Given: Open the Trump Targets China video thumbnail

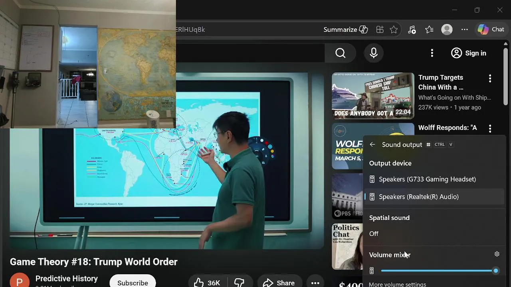Looking at the screenshot, I should [x=373, y=96].
